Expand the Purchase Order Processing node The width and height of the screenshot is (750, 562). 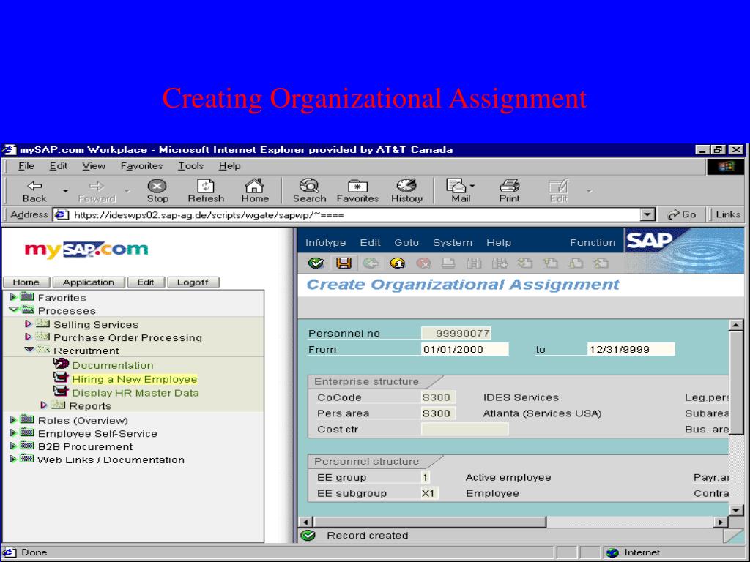(x=29, y=337)
